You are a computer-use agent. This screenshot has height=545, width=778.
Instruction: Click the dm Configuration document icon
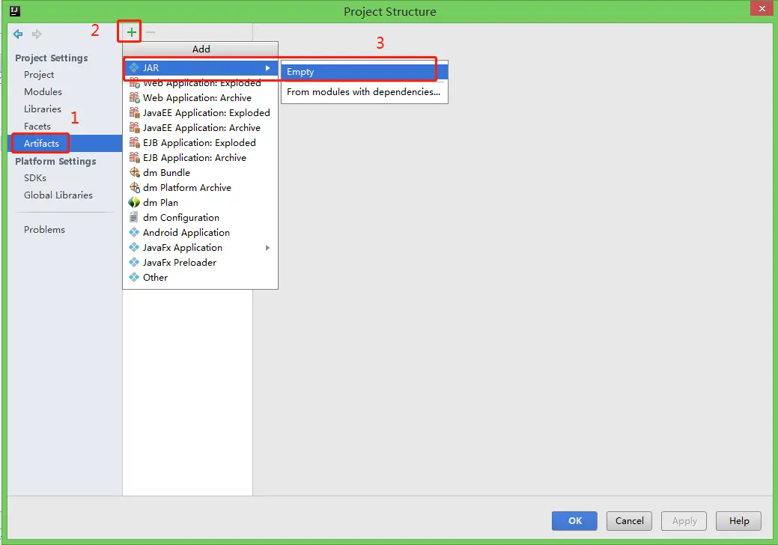[x=134, y=217]
